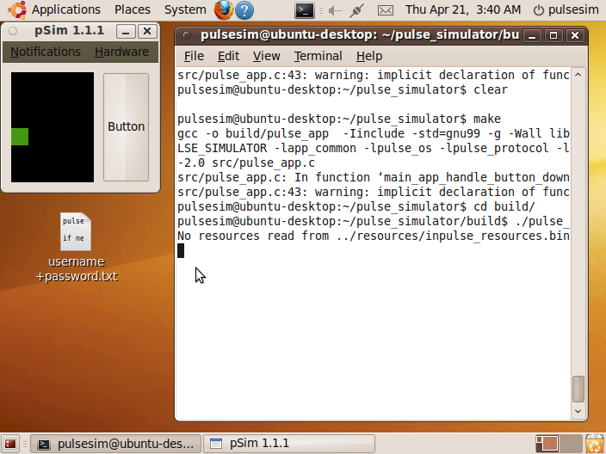Open the Trash icon in bottom panel

point(594,444)
